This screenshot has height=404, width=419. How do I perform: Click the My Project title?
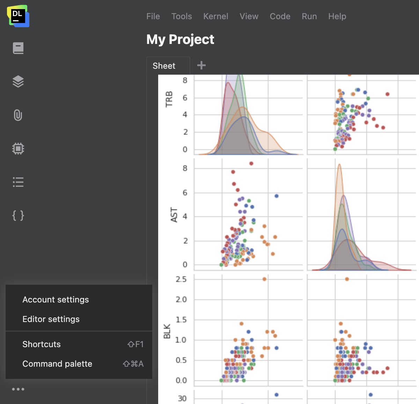pos(180,39)
